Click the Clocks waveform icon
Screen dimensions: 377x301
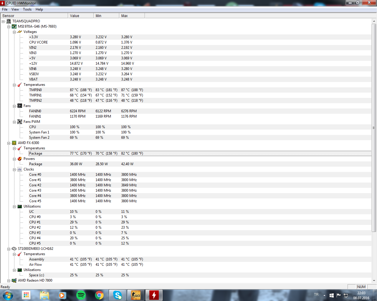20,169
